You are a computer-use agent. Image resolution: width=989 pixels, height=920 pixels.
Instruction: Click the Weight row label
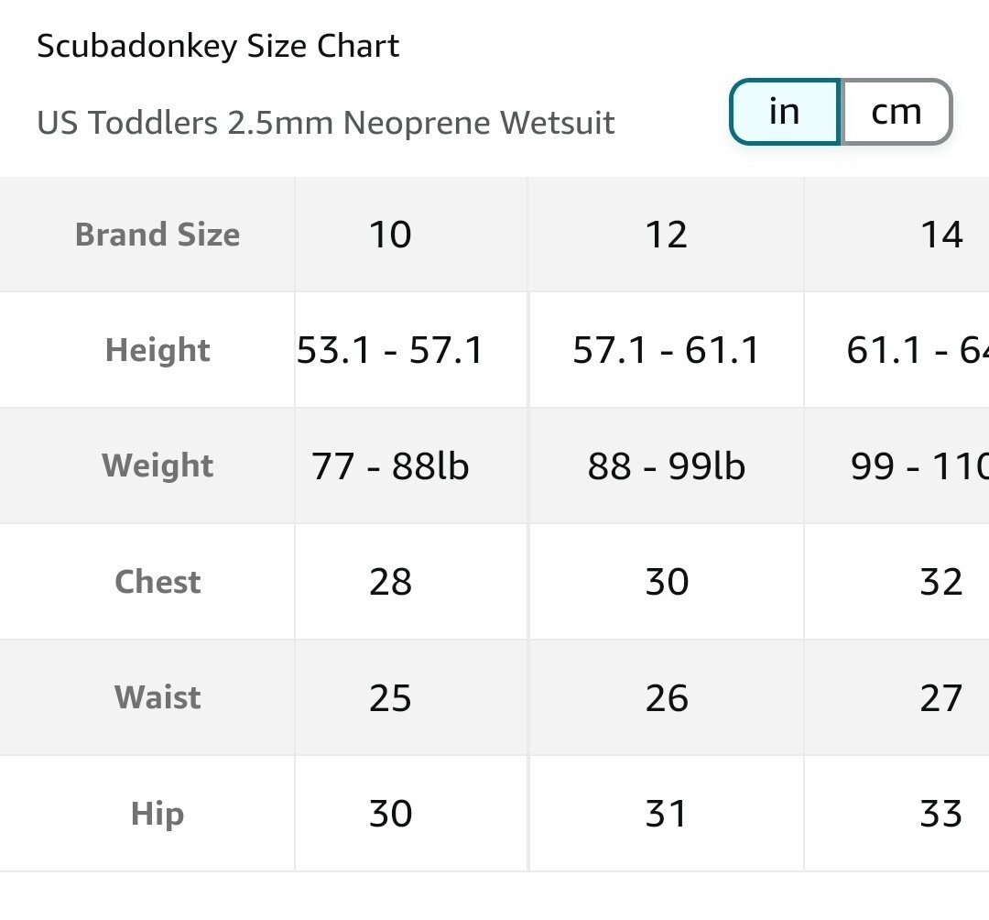[158, 465]
